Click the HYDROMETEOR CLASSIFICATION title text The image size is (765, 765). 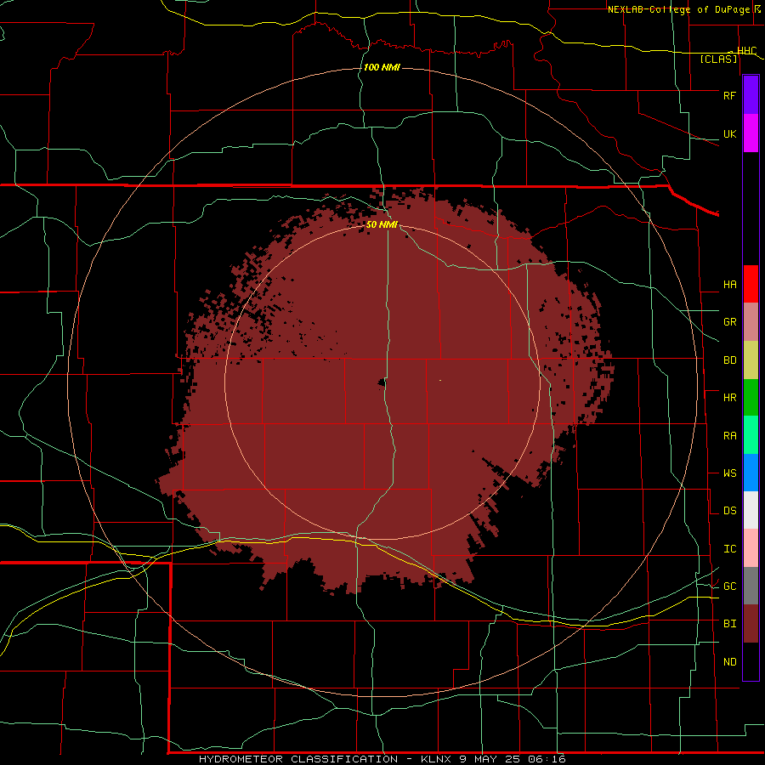(x=298, y=759)
